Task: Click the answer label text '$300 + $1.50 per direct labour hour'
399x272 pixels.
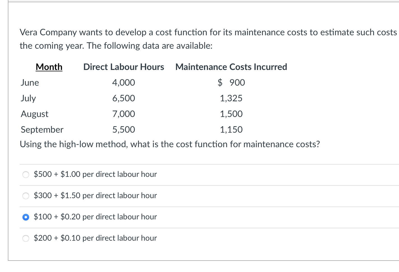Action: (x=95, y=196)
